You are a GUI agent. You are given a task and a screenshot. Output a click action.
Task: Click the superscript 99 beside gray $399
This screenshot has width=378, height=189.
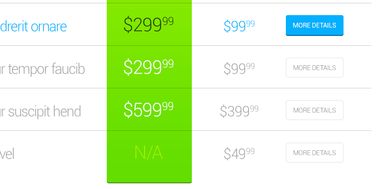tap(254, 109)
